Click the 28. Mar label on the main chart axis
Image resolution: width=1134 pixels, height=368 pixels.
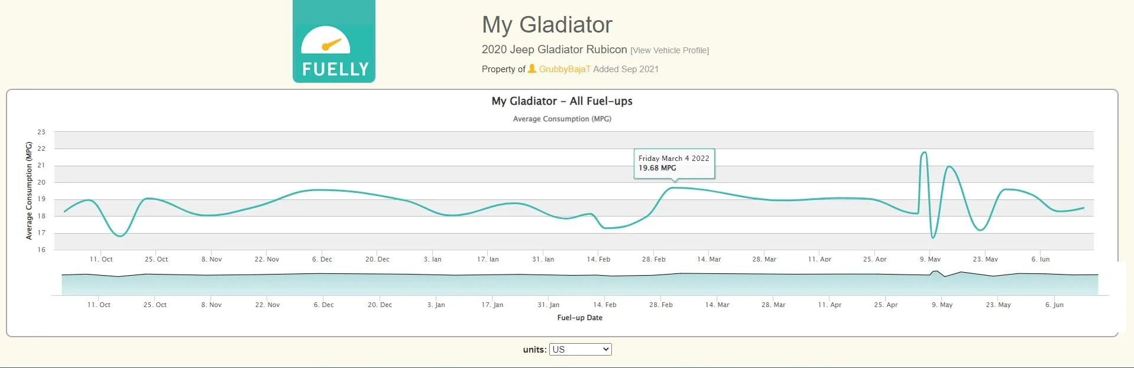[764, 259]
